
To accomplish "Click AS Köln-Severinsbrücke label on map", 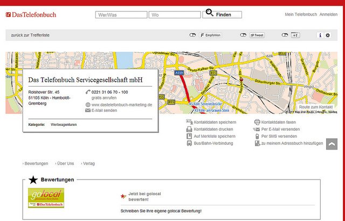I will click(205, 104).
